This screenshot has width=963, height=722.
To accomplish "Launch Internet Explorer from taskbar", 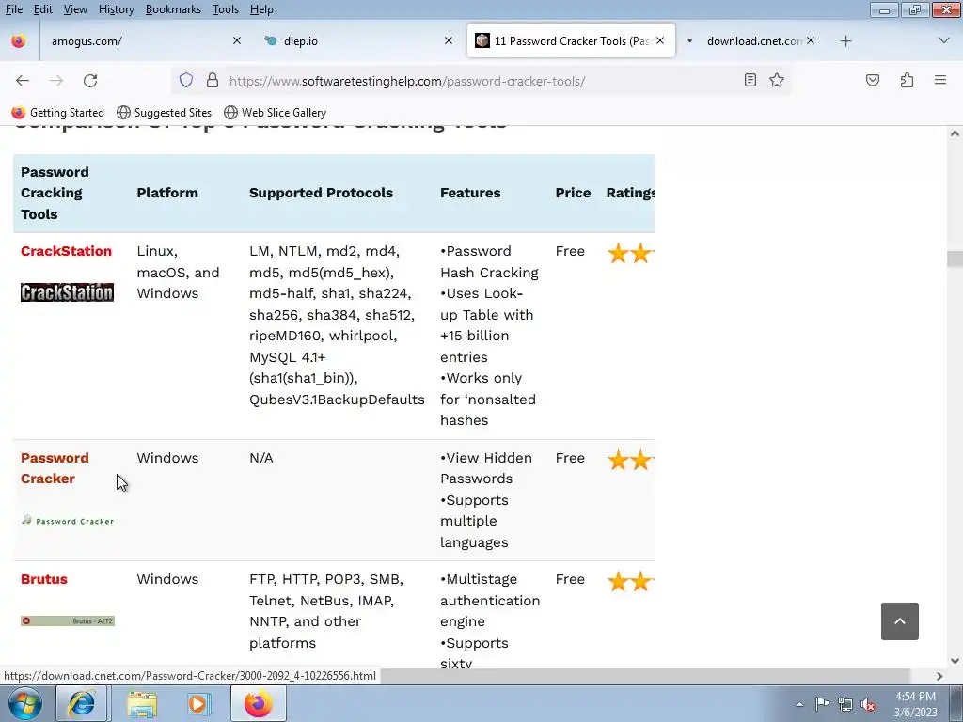I will pos(82,703).
